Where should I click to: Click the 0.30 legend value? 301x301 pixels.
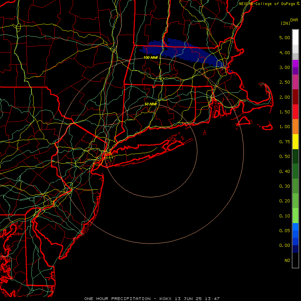click(x=285, y=186)
